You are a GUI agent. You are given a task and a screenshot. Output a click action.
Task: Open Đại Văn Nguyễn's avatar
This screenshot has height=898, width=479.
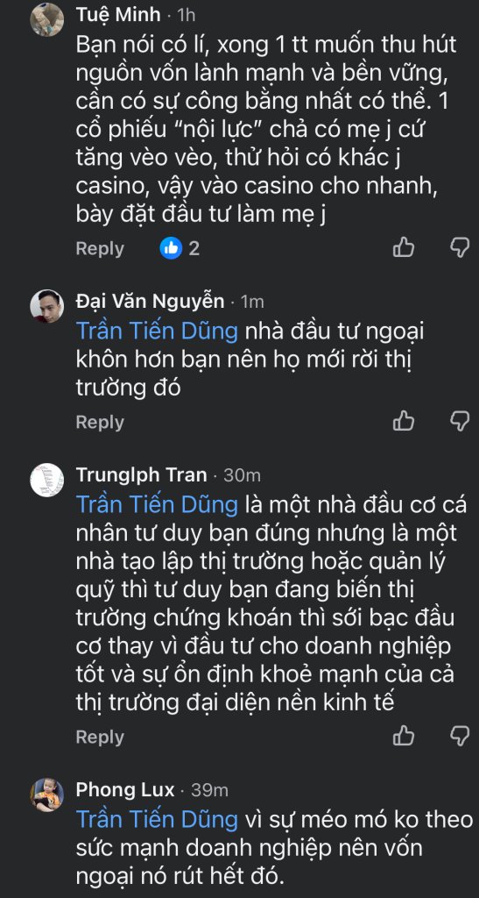click(x=47, y=306)
